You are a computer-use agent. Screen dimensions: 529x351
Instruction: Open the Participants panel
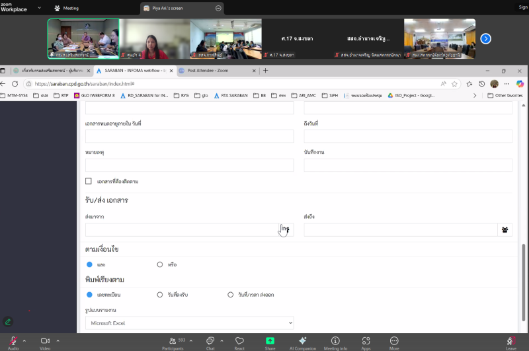[173, 340]
